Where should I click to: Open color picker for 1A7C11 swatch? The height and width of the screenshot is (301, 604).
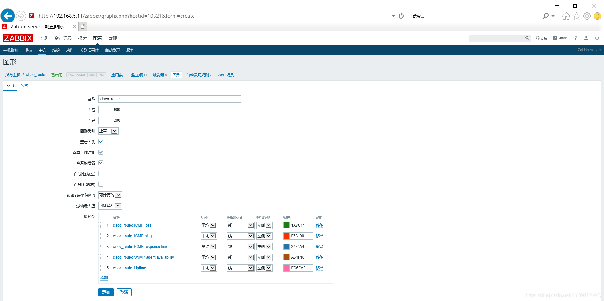[x=287, y=225]
